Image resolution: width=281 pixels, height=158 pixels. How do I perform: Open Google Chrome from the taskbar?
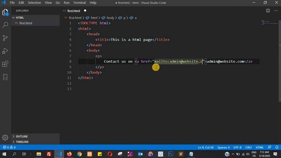[79, 154]
